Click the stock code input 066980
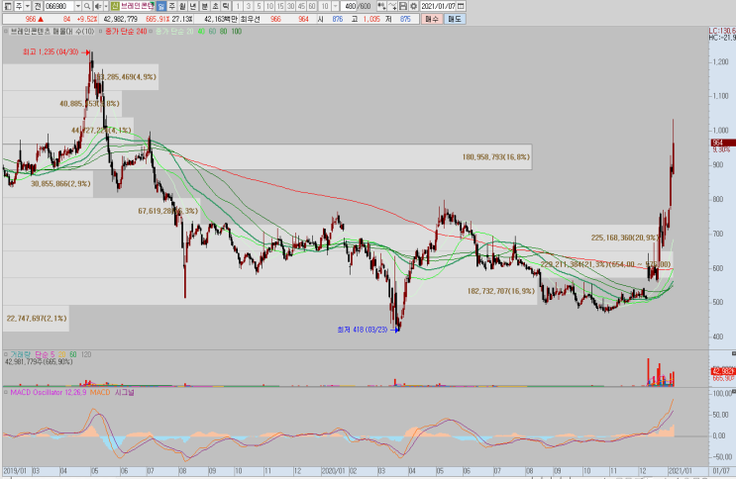 [x=59, y=6]
